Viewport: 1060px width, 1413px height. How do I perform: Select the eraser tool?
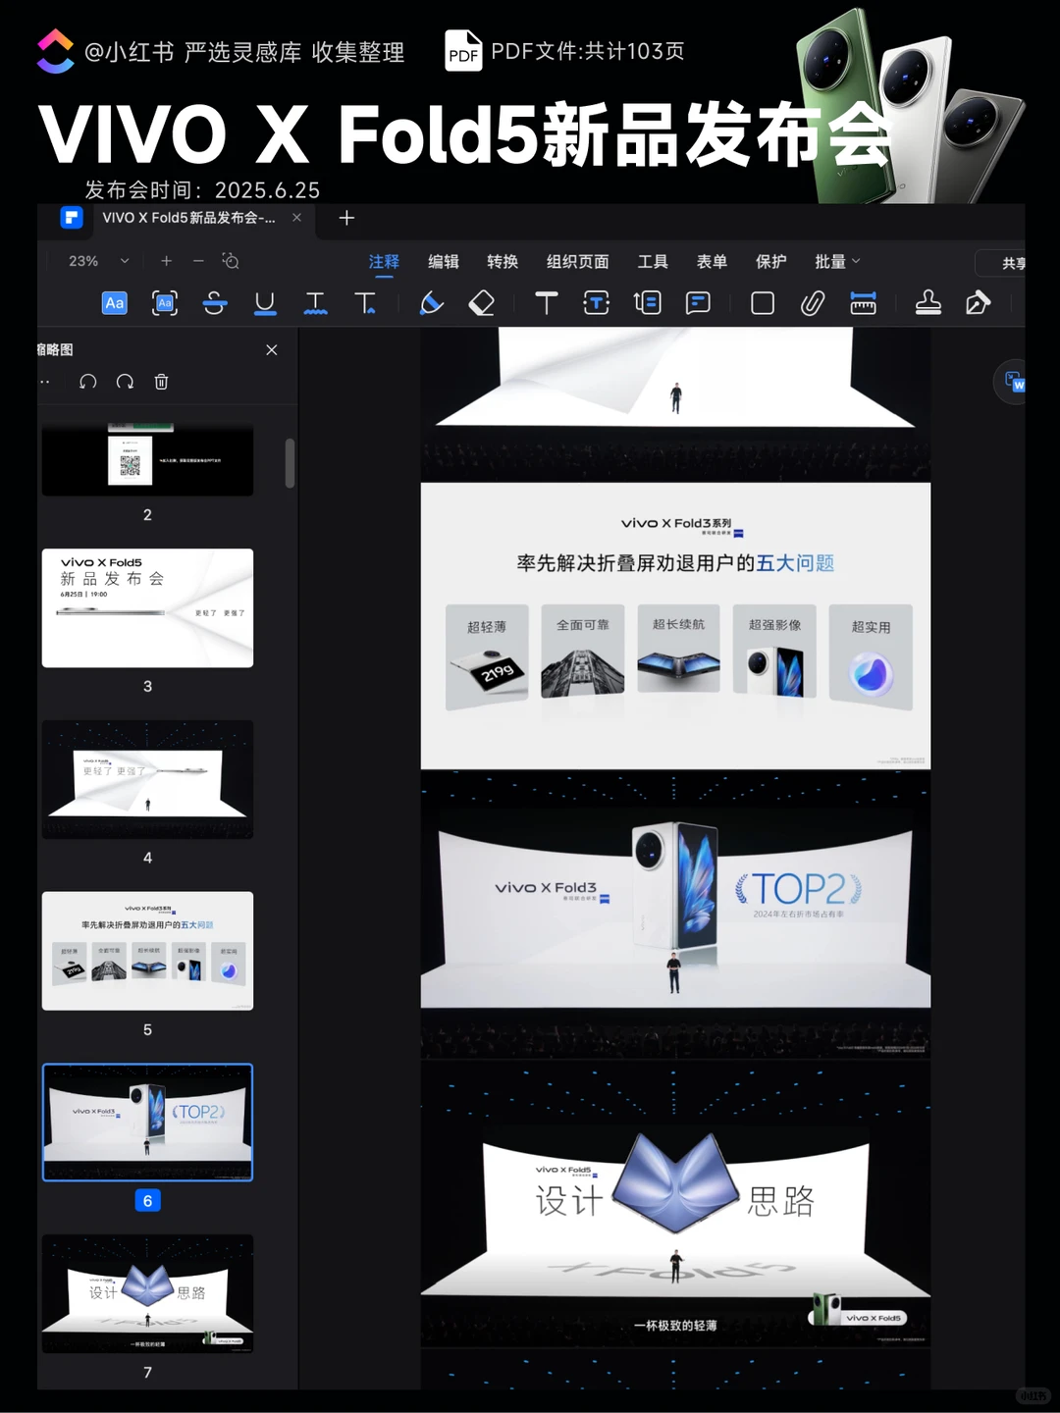coord(481,303)
